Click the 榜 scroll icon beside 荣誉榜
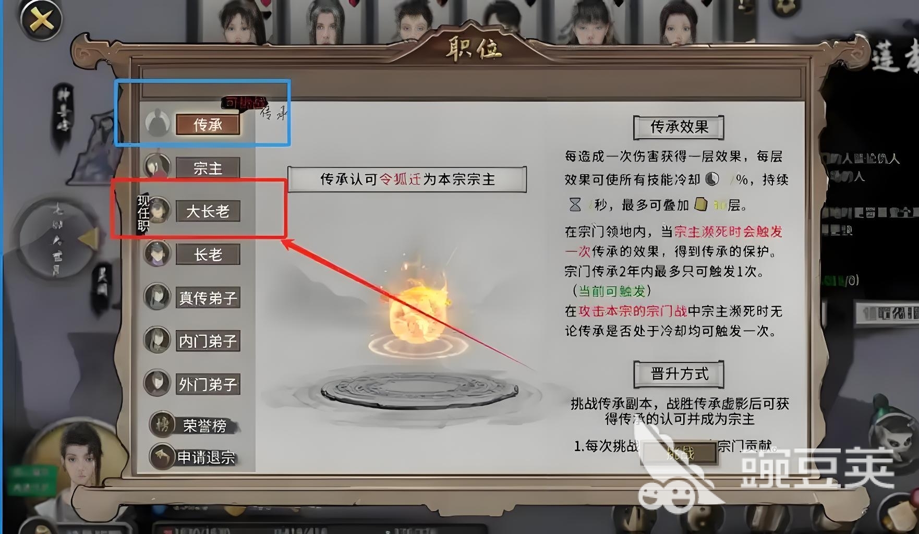Screen dimensions: 919x534 [162, 424]
